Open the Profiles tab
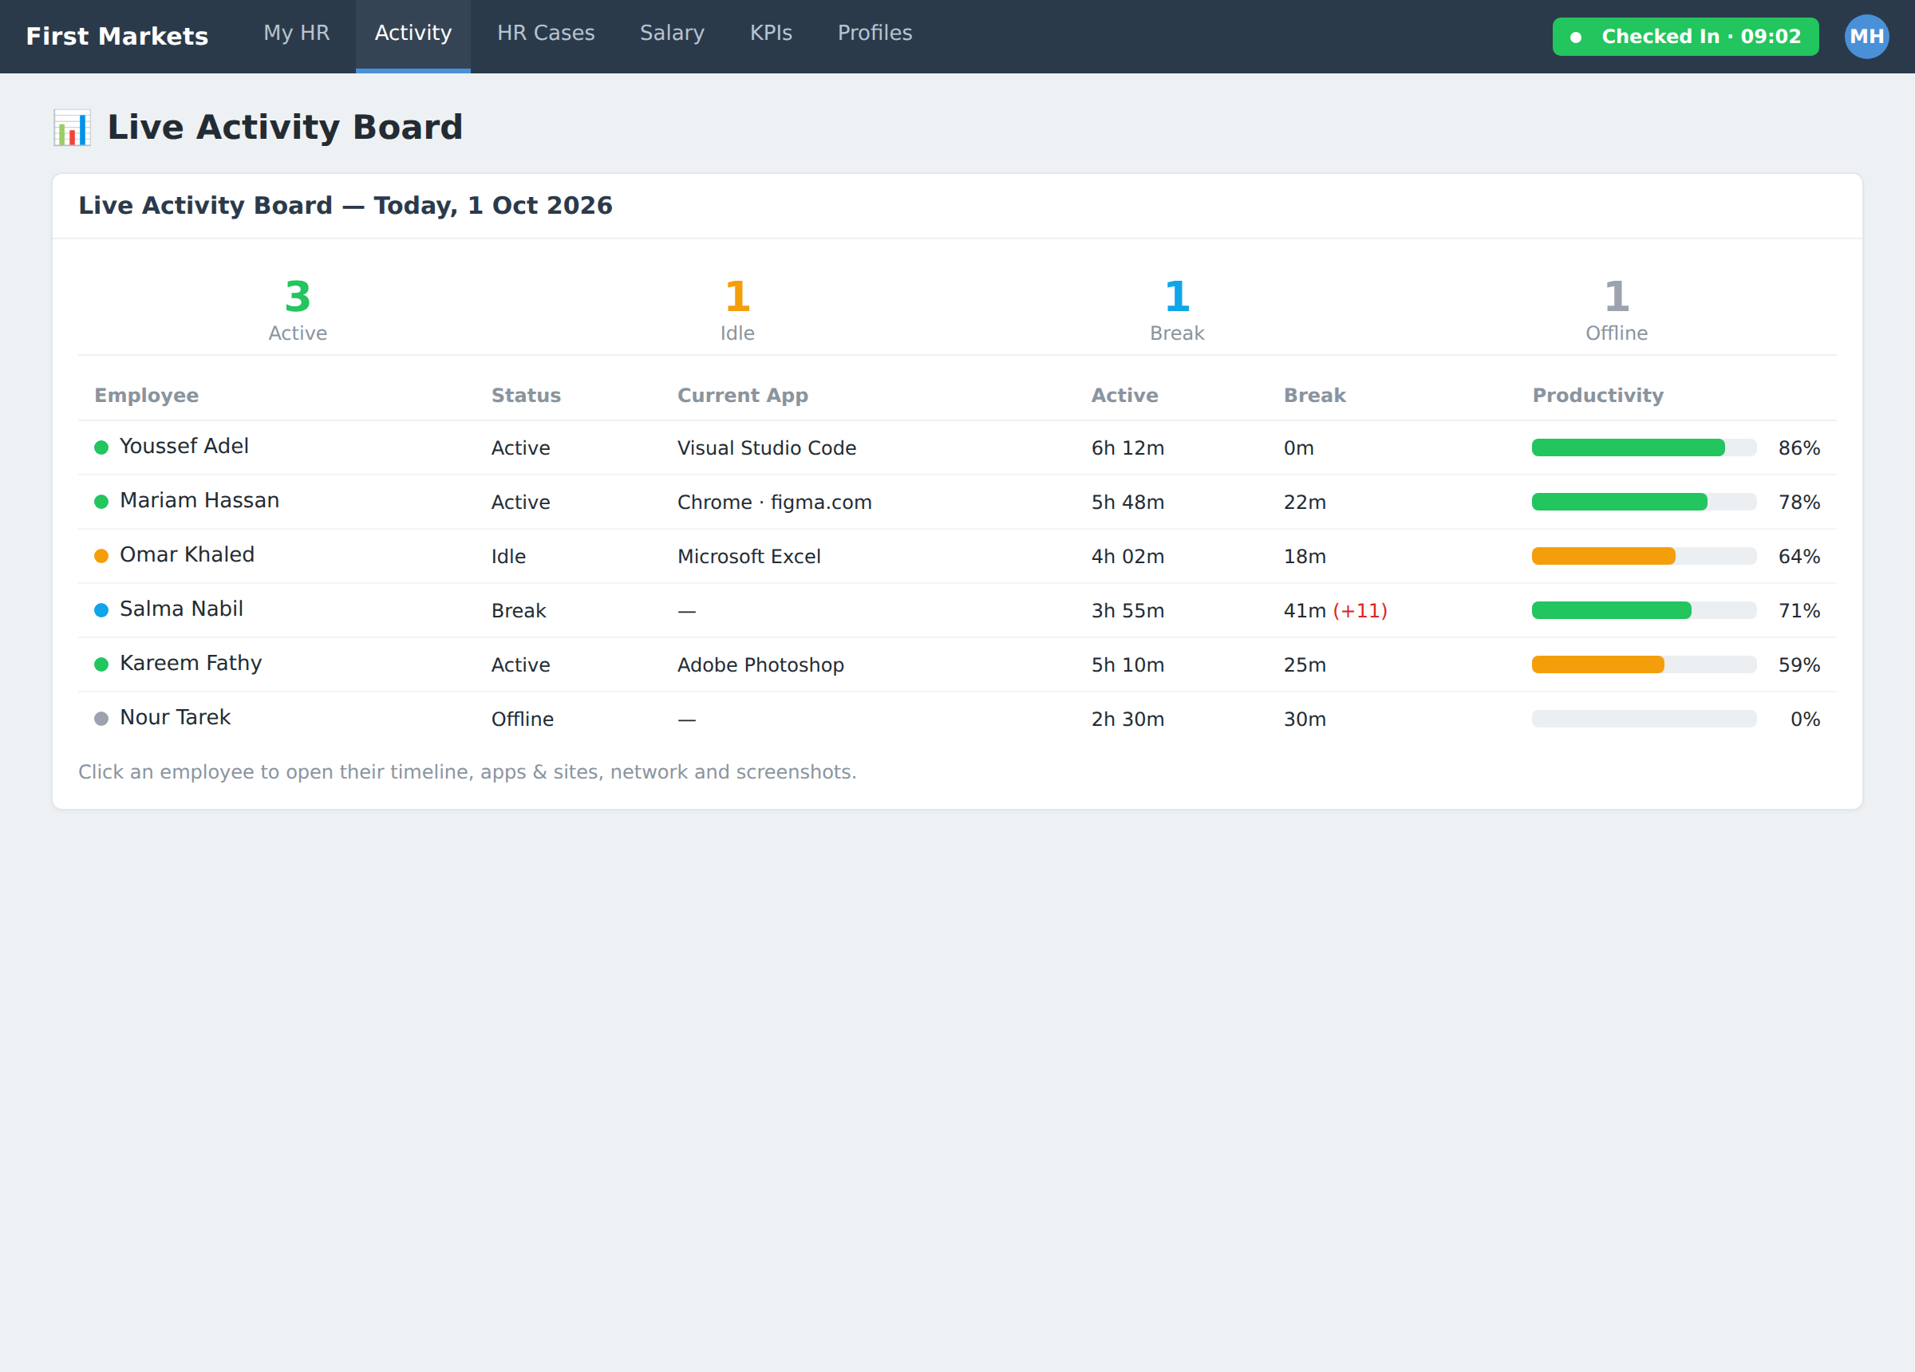1915x1372 pixels. 875,34
